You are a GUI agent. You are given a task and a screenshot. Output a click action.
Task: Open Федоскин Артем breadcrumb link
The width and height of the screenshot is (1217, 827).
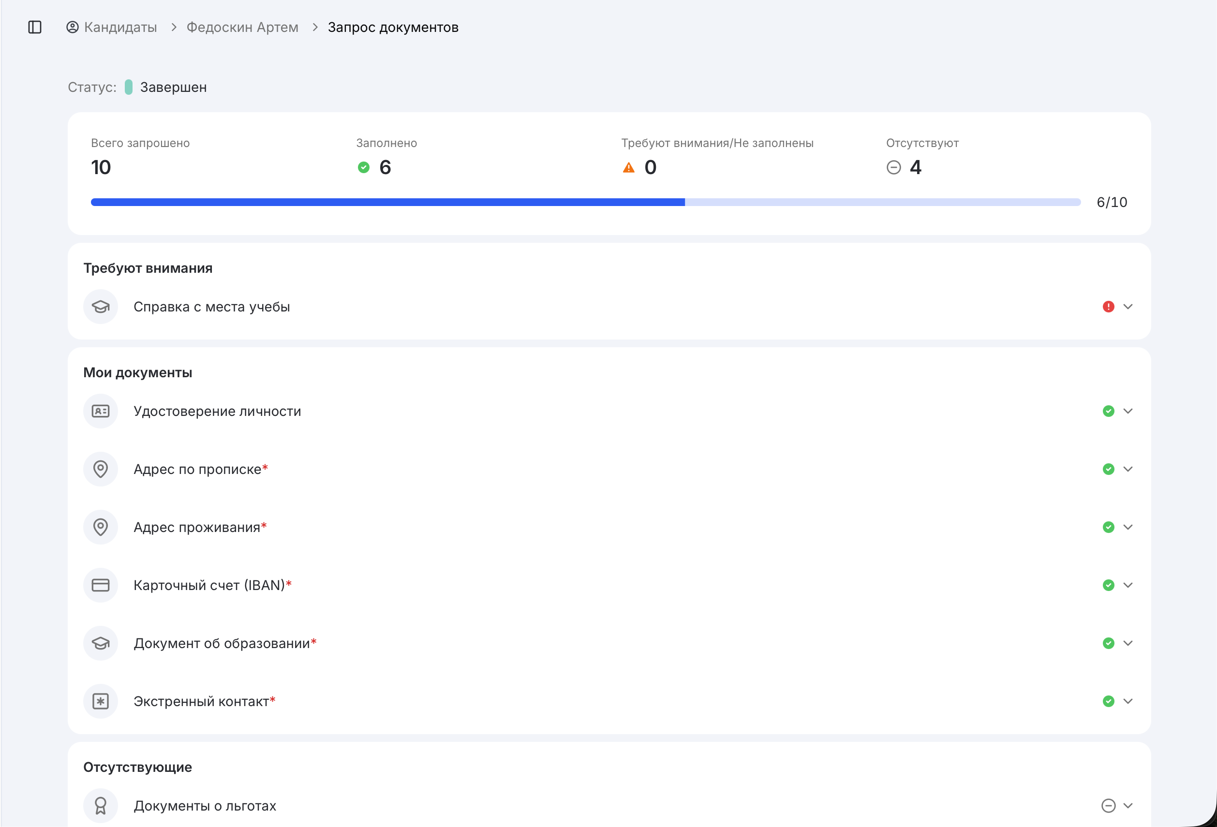coord(242,27)
